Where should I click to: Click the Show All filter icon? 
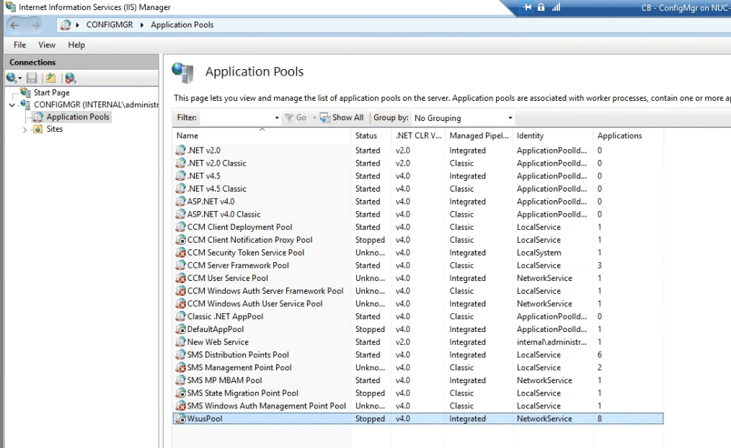click(x=326, y=117)
